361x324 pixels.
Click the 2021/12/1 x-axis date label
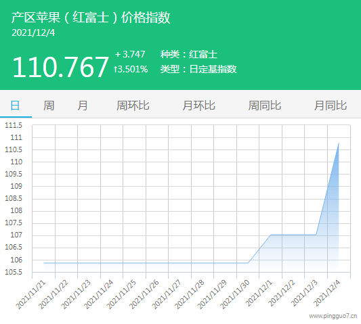(259, 293)
